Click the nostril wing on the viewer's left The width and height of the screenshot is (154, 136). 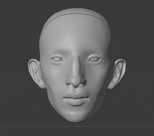click(68, 82)
